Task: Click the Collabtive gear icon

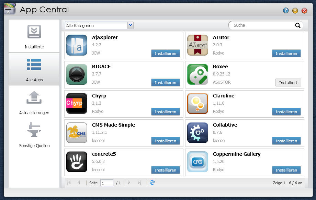Action: [197, 133]
